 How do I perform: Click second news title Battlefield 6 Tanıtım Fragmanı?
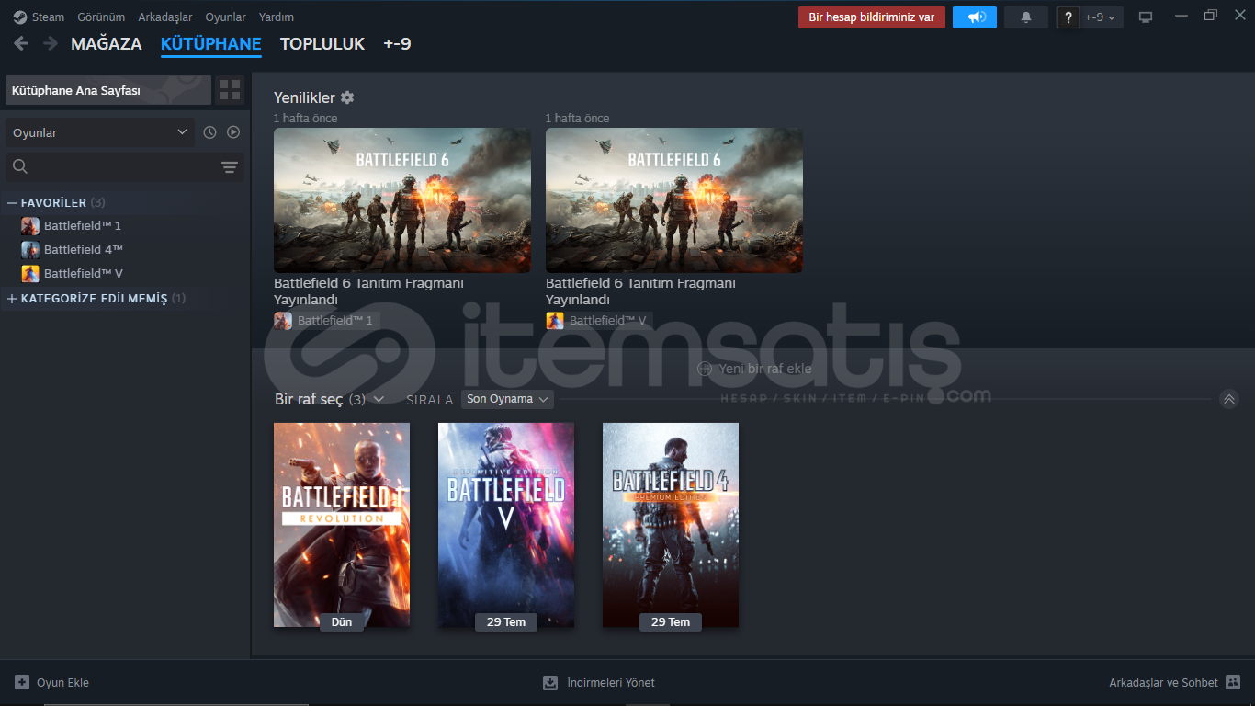(x=640, y=291)
